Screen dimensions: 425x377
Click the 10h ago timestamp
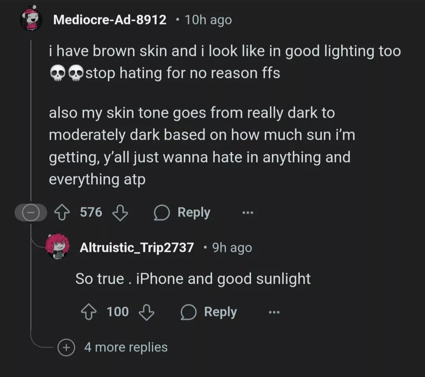(x=208, y=19)
